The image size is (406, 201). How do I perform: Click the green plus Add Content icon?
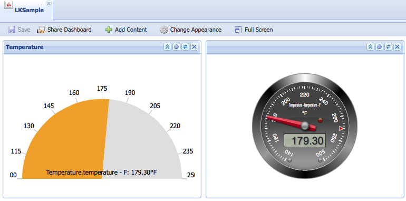(x=109, y=30)
